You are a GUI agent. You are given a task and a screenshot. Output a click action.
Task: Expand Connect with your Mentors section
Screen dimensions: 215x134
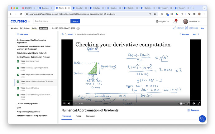click(x=33, y=48)
